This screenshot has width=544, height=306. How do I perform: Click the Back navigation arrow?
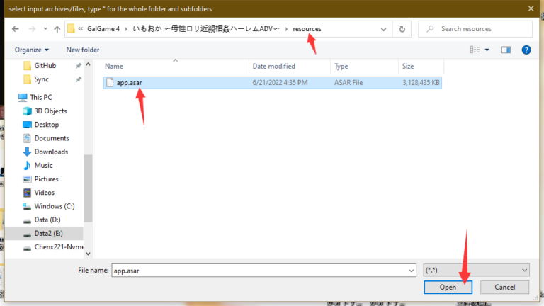click(x=15, y=29)
